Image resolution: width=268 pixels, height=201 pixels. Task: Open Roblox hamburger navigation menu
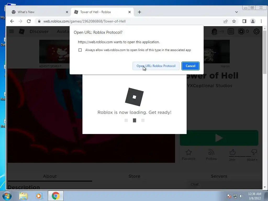coord(12,31)
